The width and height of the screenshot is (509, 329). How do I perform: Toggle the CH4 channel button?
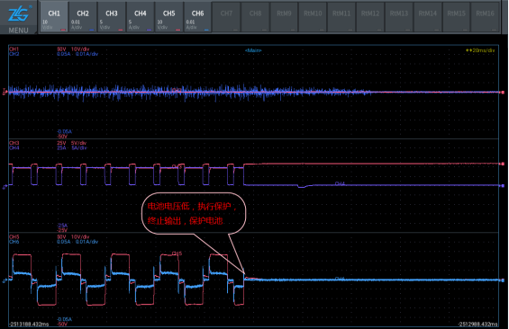click(x=141, y=17)
